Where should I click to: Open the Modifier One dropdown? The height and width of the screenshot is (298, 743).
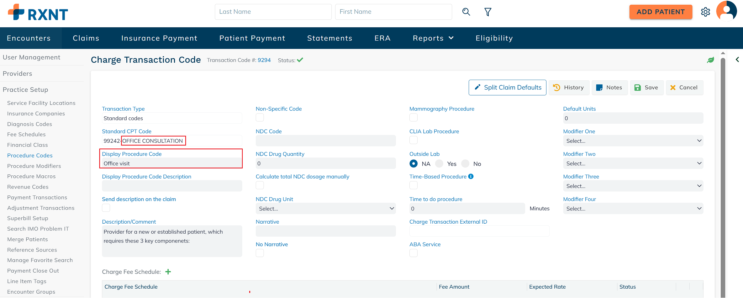633,141
